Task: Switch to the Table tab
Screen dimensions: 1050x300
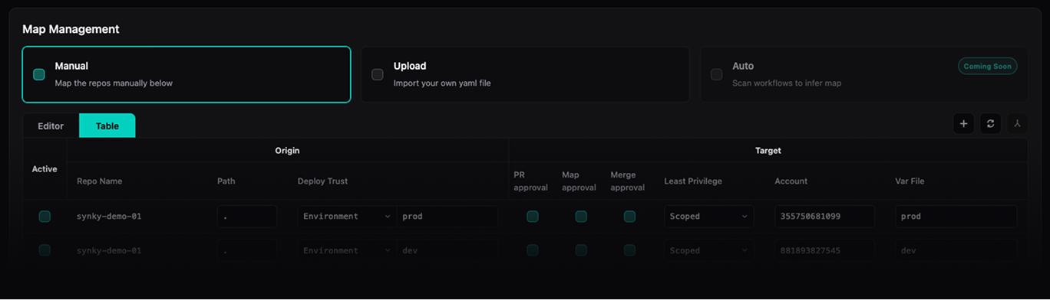Action: click(107, 126)
